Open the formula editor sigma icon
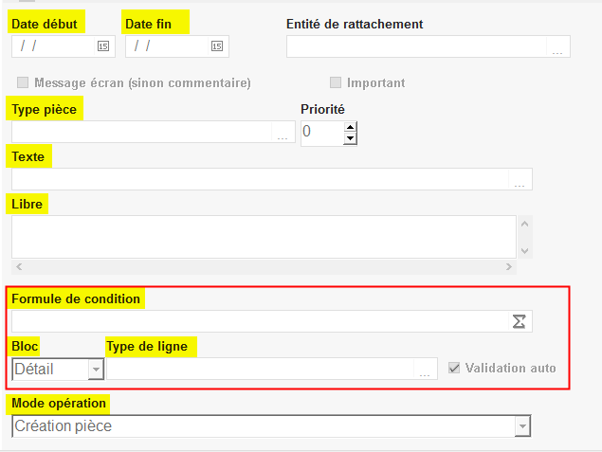This screenshot has height=452, width=602. pyautogui.click(x=519, y=322)
